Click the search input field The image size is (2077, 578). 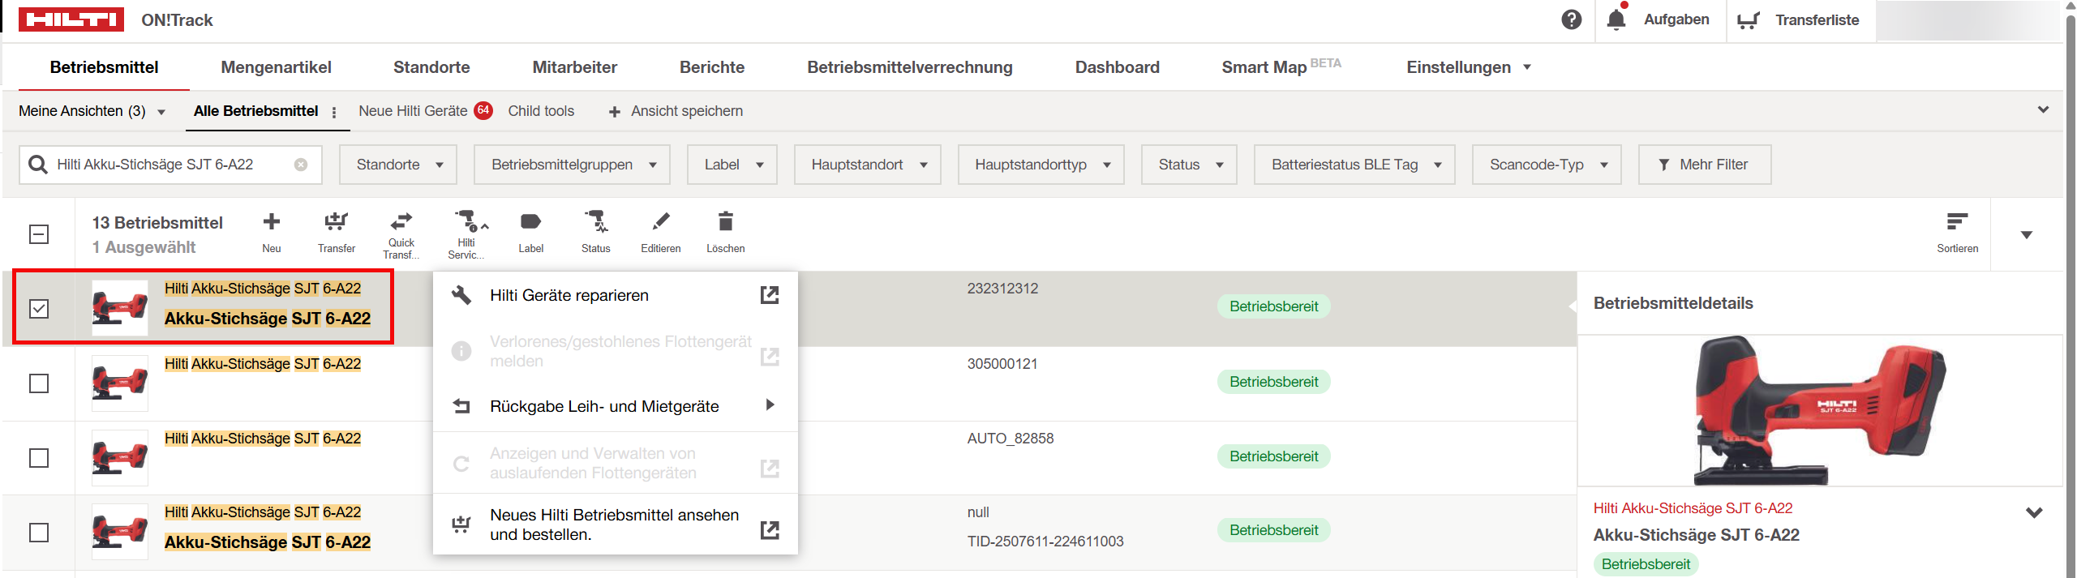[170, 165]
